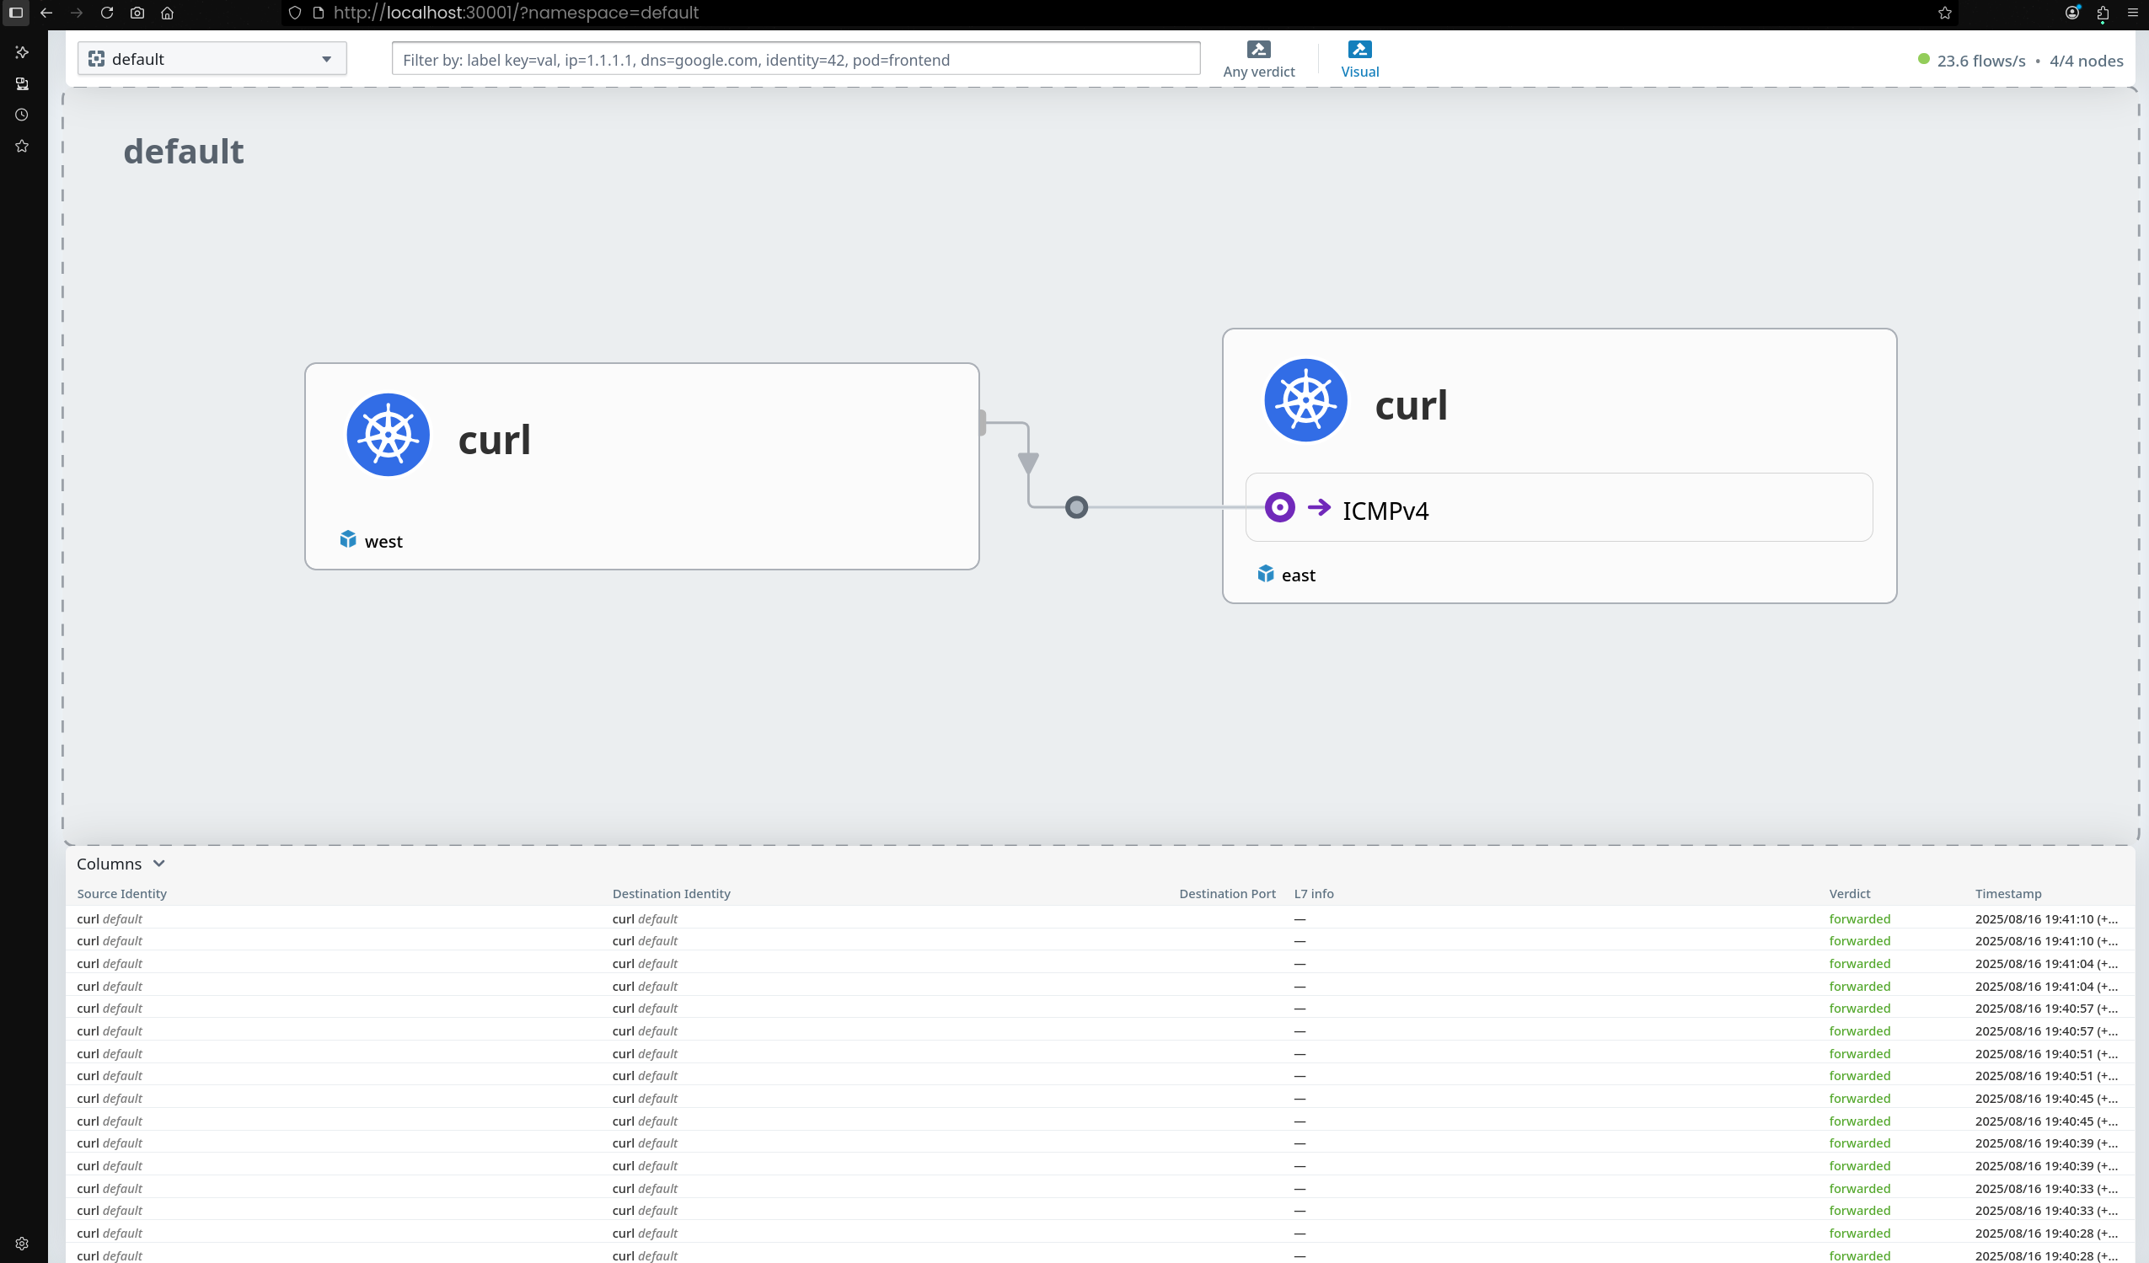Focus the flow filter input field
This screenshot has width=2149, height=1263.
point(796,60)
